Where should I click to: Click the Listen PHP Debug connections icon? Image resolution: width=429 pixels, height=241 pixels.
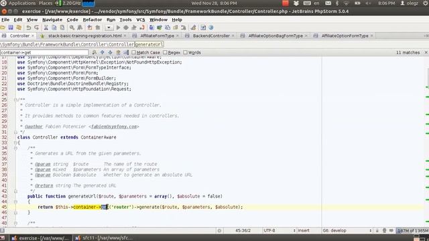pos(142,27)
